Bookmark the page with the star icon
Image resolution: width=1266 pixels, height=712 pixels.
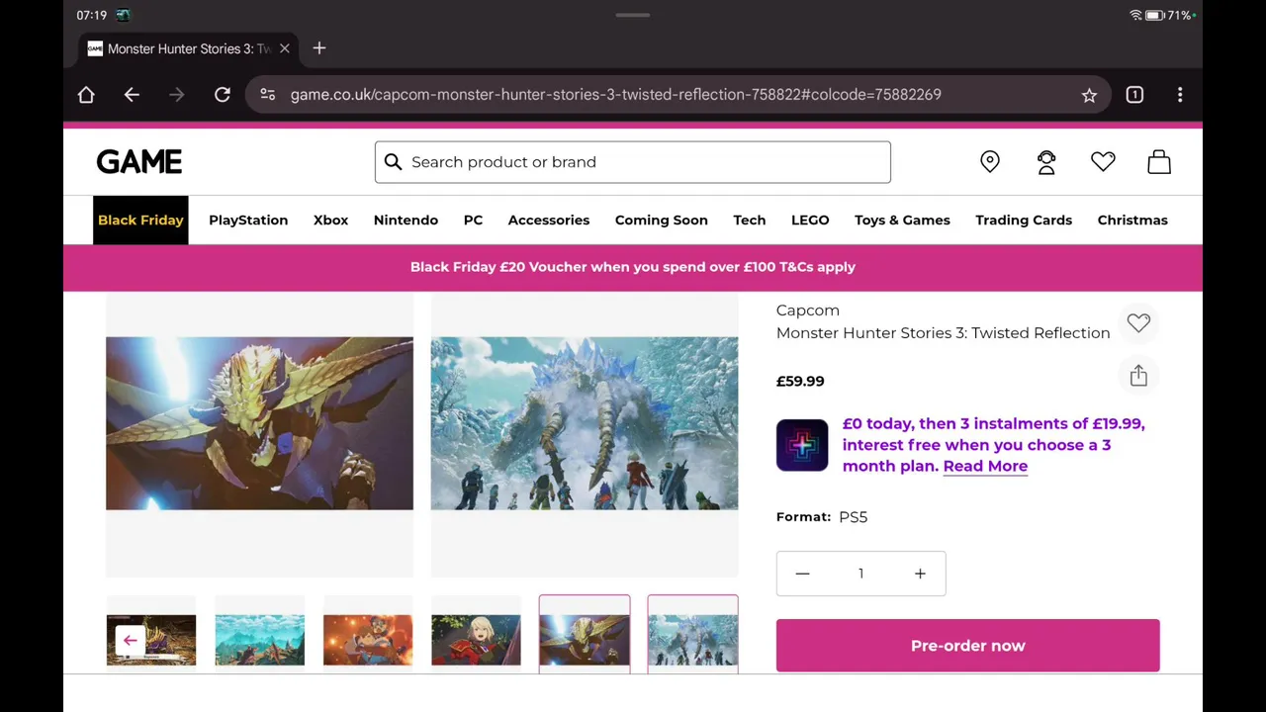pos(1089,95)
